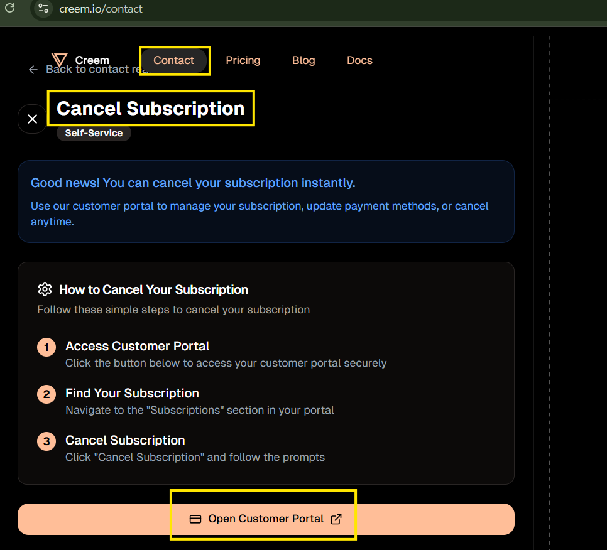Click the gear icon beside How to Cancel
The image size is (607, 550).
pos(45,289)
